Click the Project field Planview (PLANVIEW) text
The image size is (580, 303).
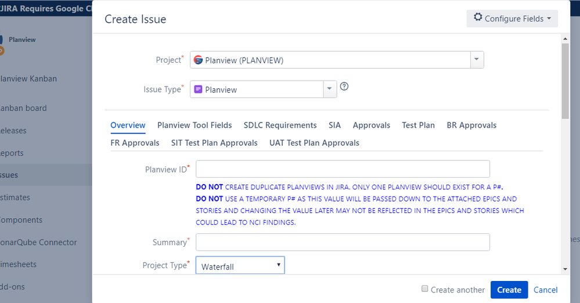point(244,60)
